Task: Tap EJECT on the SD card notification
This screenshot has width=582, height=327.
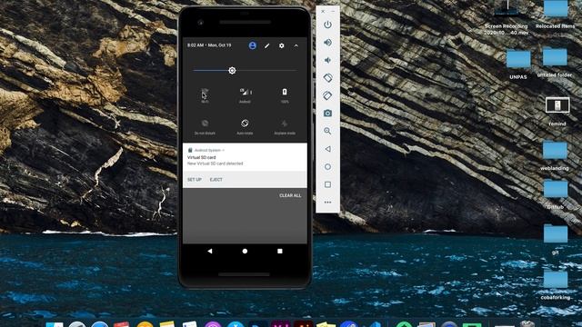Action: (x=216, y=180)
